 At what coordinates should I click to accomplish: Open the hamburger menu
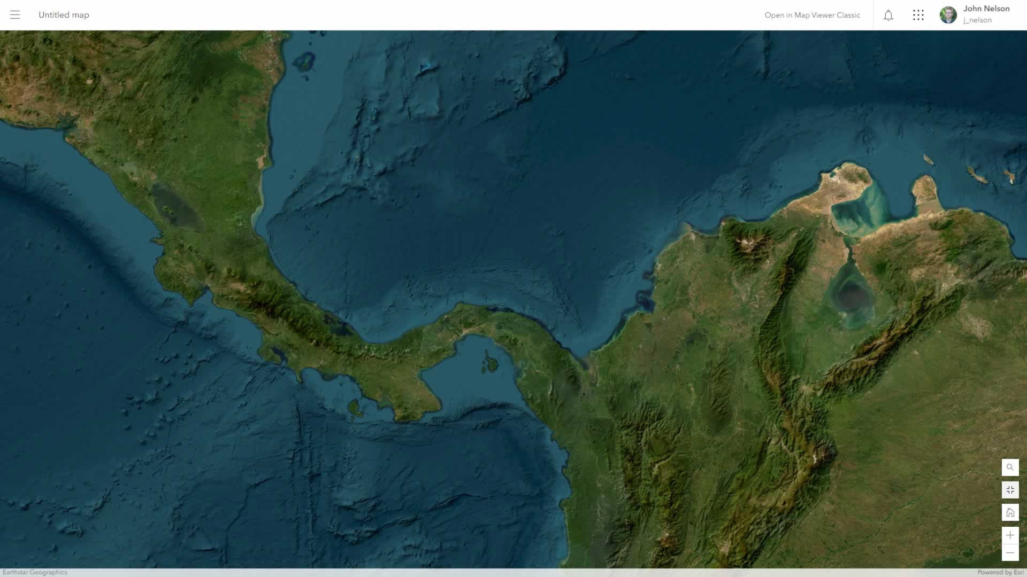point(15,15)
